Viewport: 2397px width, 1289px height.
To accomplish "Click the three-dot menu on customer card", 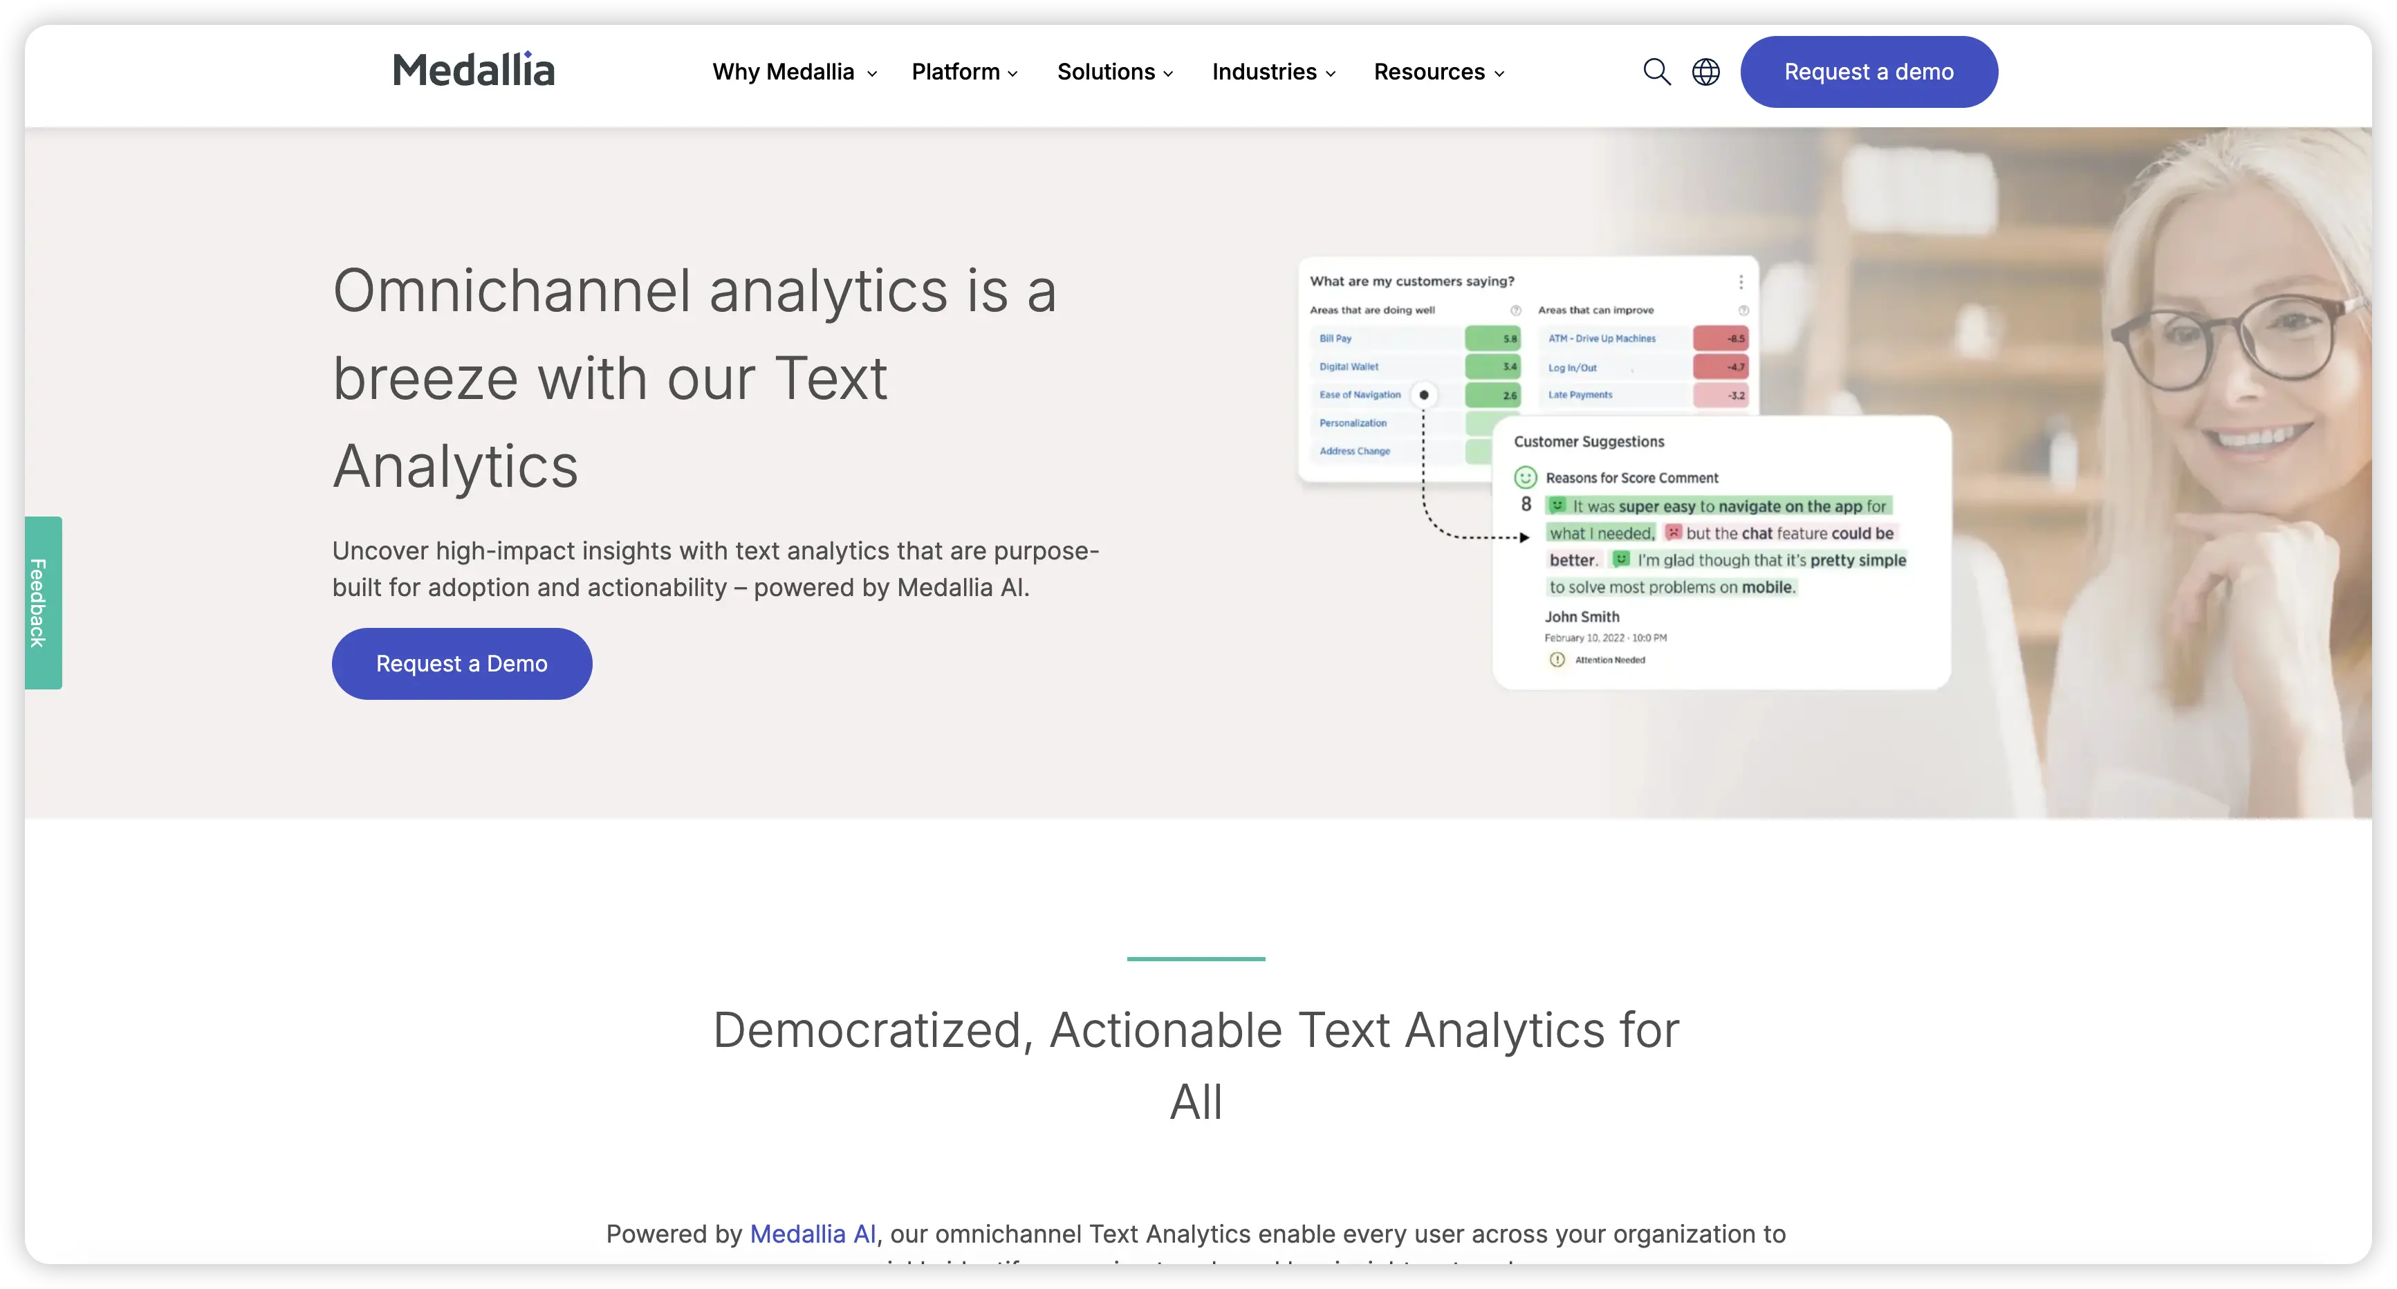I will click(1740, 281).
